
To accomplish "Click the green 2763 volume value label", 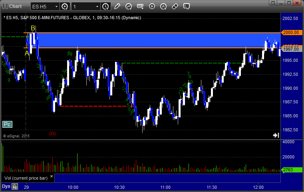I will point(291,170).
